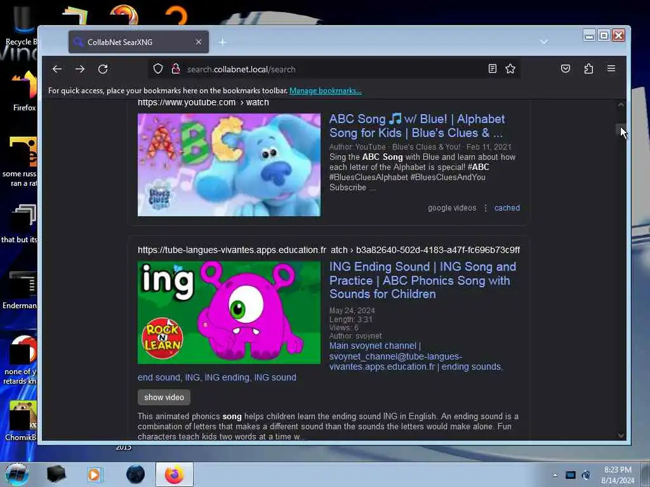Open the black folder taskbar icon
The image size is (650, 487).
56,474
